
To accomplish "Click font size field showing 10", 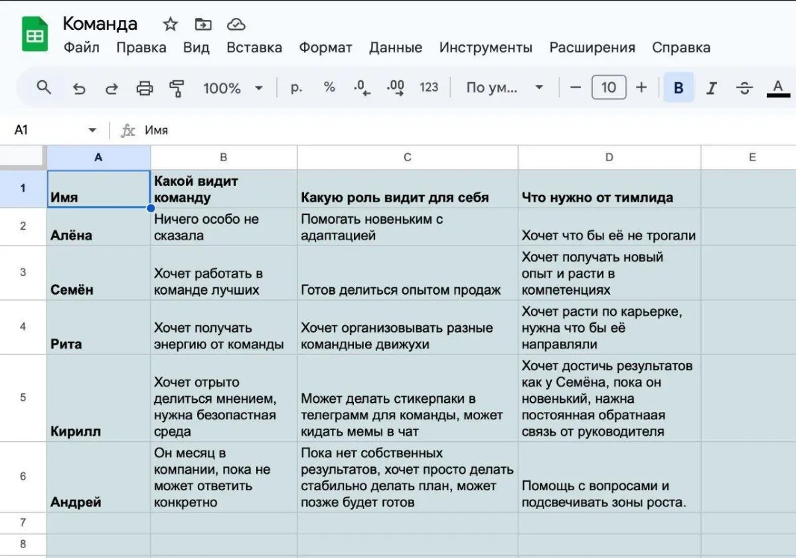I will coord(609,88).
